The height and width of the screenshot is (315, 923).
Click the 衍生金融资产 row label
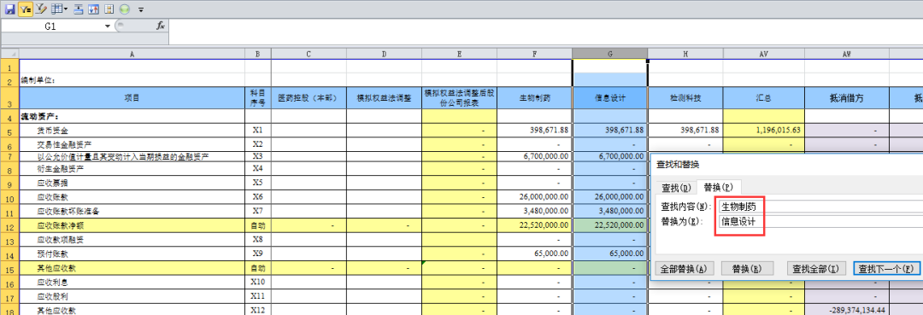(60, 169)
